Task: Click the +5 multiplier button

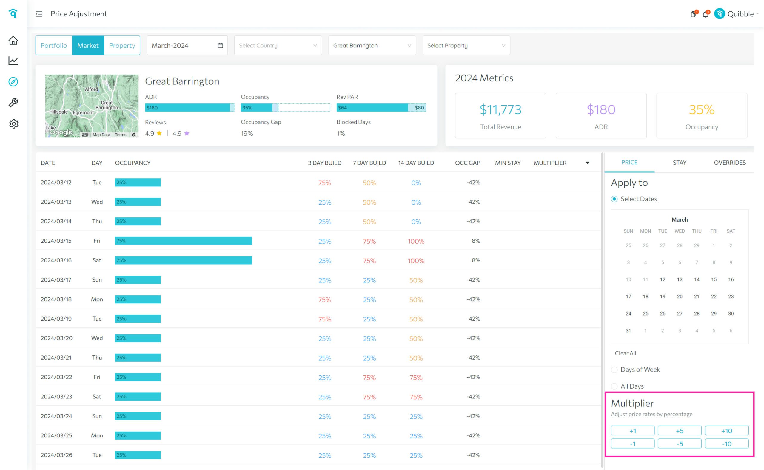Action: (x=679, y=431)
